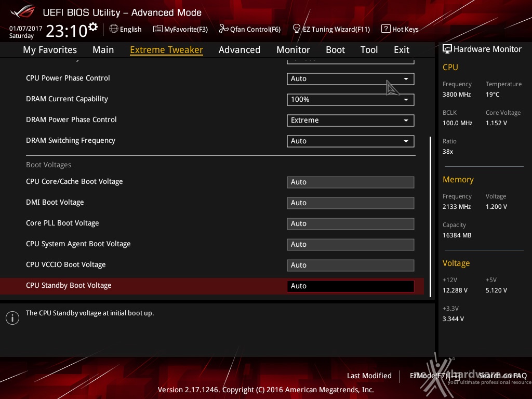Expand DRAM Switching Frequency dropdown

351,141
